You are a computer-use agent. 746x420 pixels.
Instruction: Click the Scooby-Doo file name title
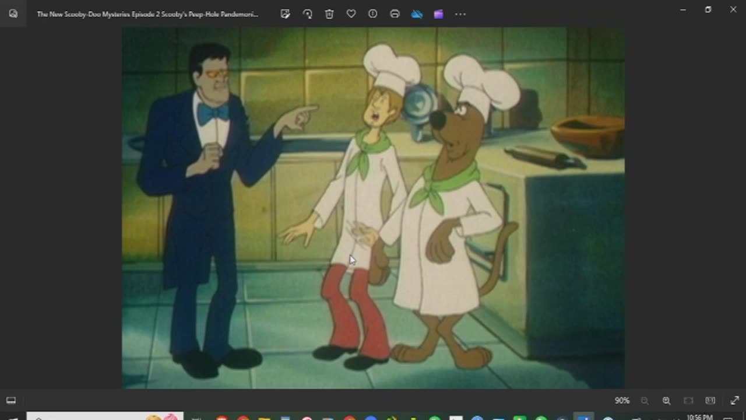click(147, 14)
